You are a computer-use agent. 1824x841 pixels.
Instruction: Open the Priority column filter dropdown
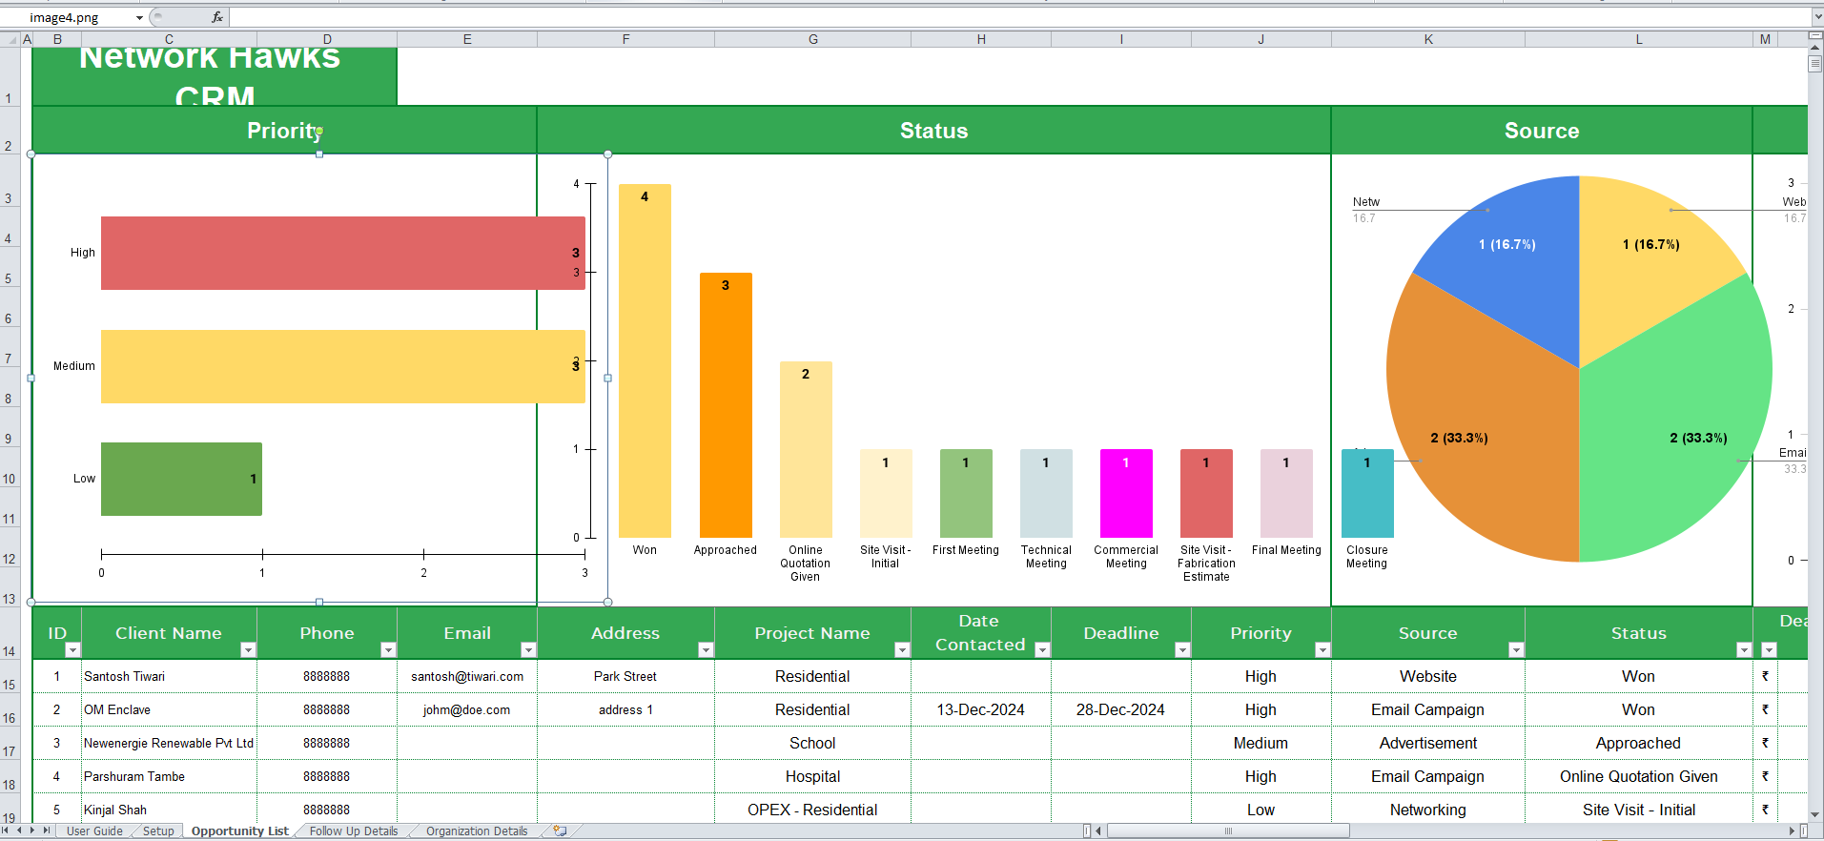1322,649
